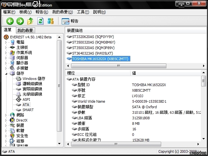This screenshot has height=156, width=208.
Task: Click the details pane horizontal scrollbar thumb
Action: (x=116, y=144)
